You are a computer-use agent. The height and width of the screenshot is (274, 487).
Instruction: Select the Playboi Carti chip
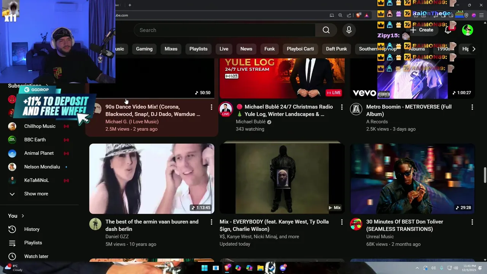pyautogui.click(x=300, y=49)
